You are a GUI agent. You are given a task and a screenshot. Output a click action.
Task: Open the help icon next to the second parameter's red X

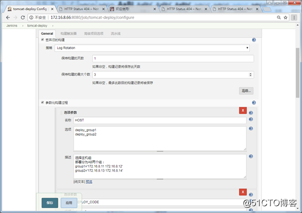(251, 194)
